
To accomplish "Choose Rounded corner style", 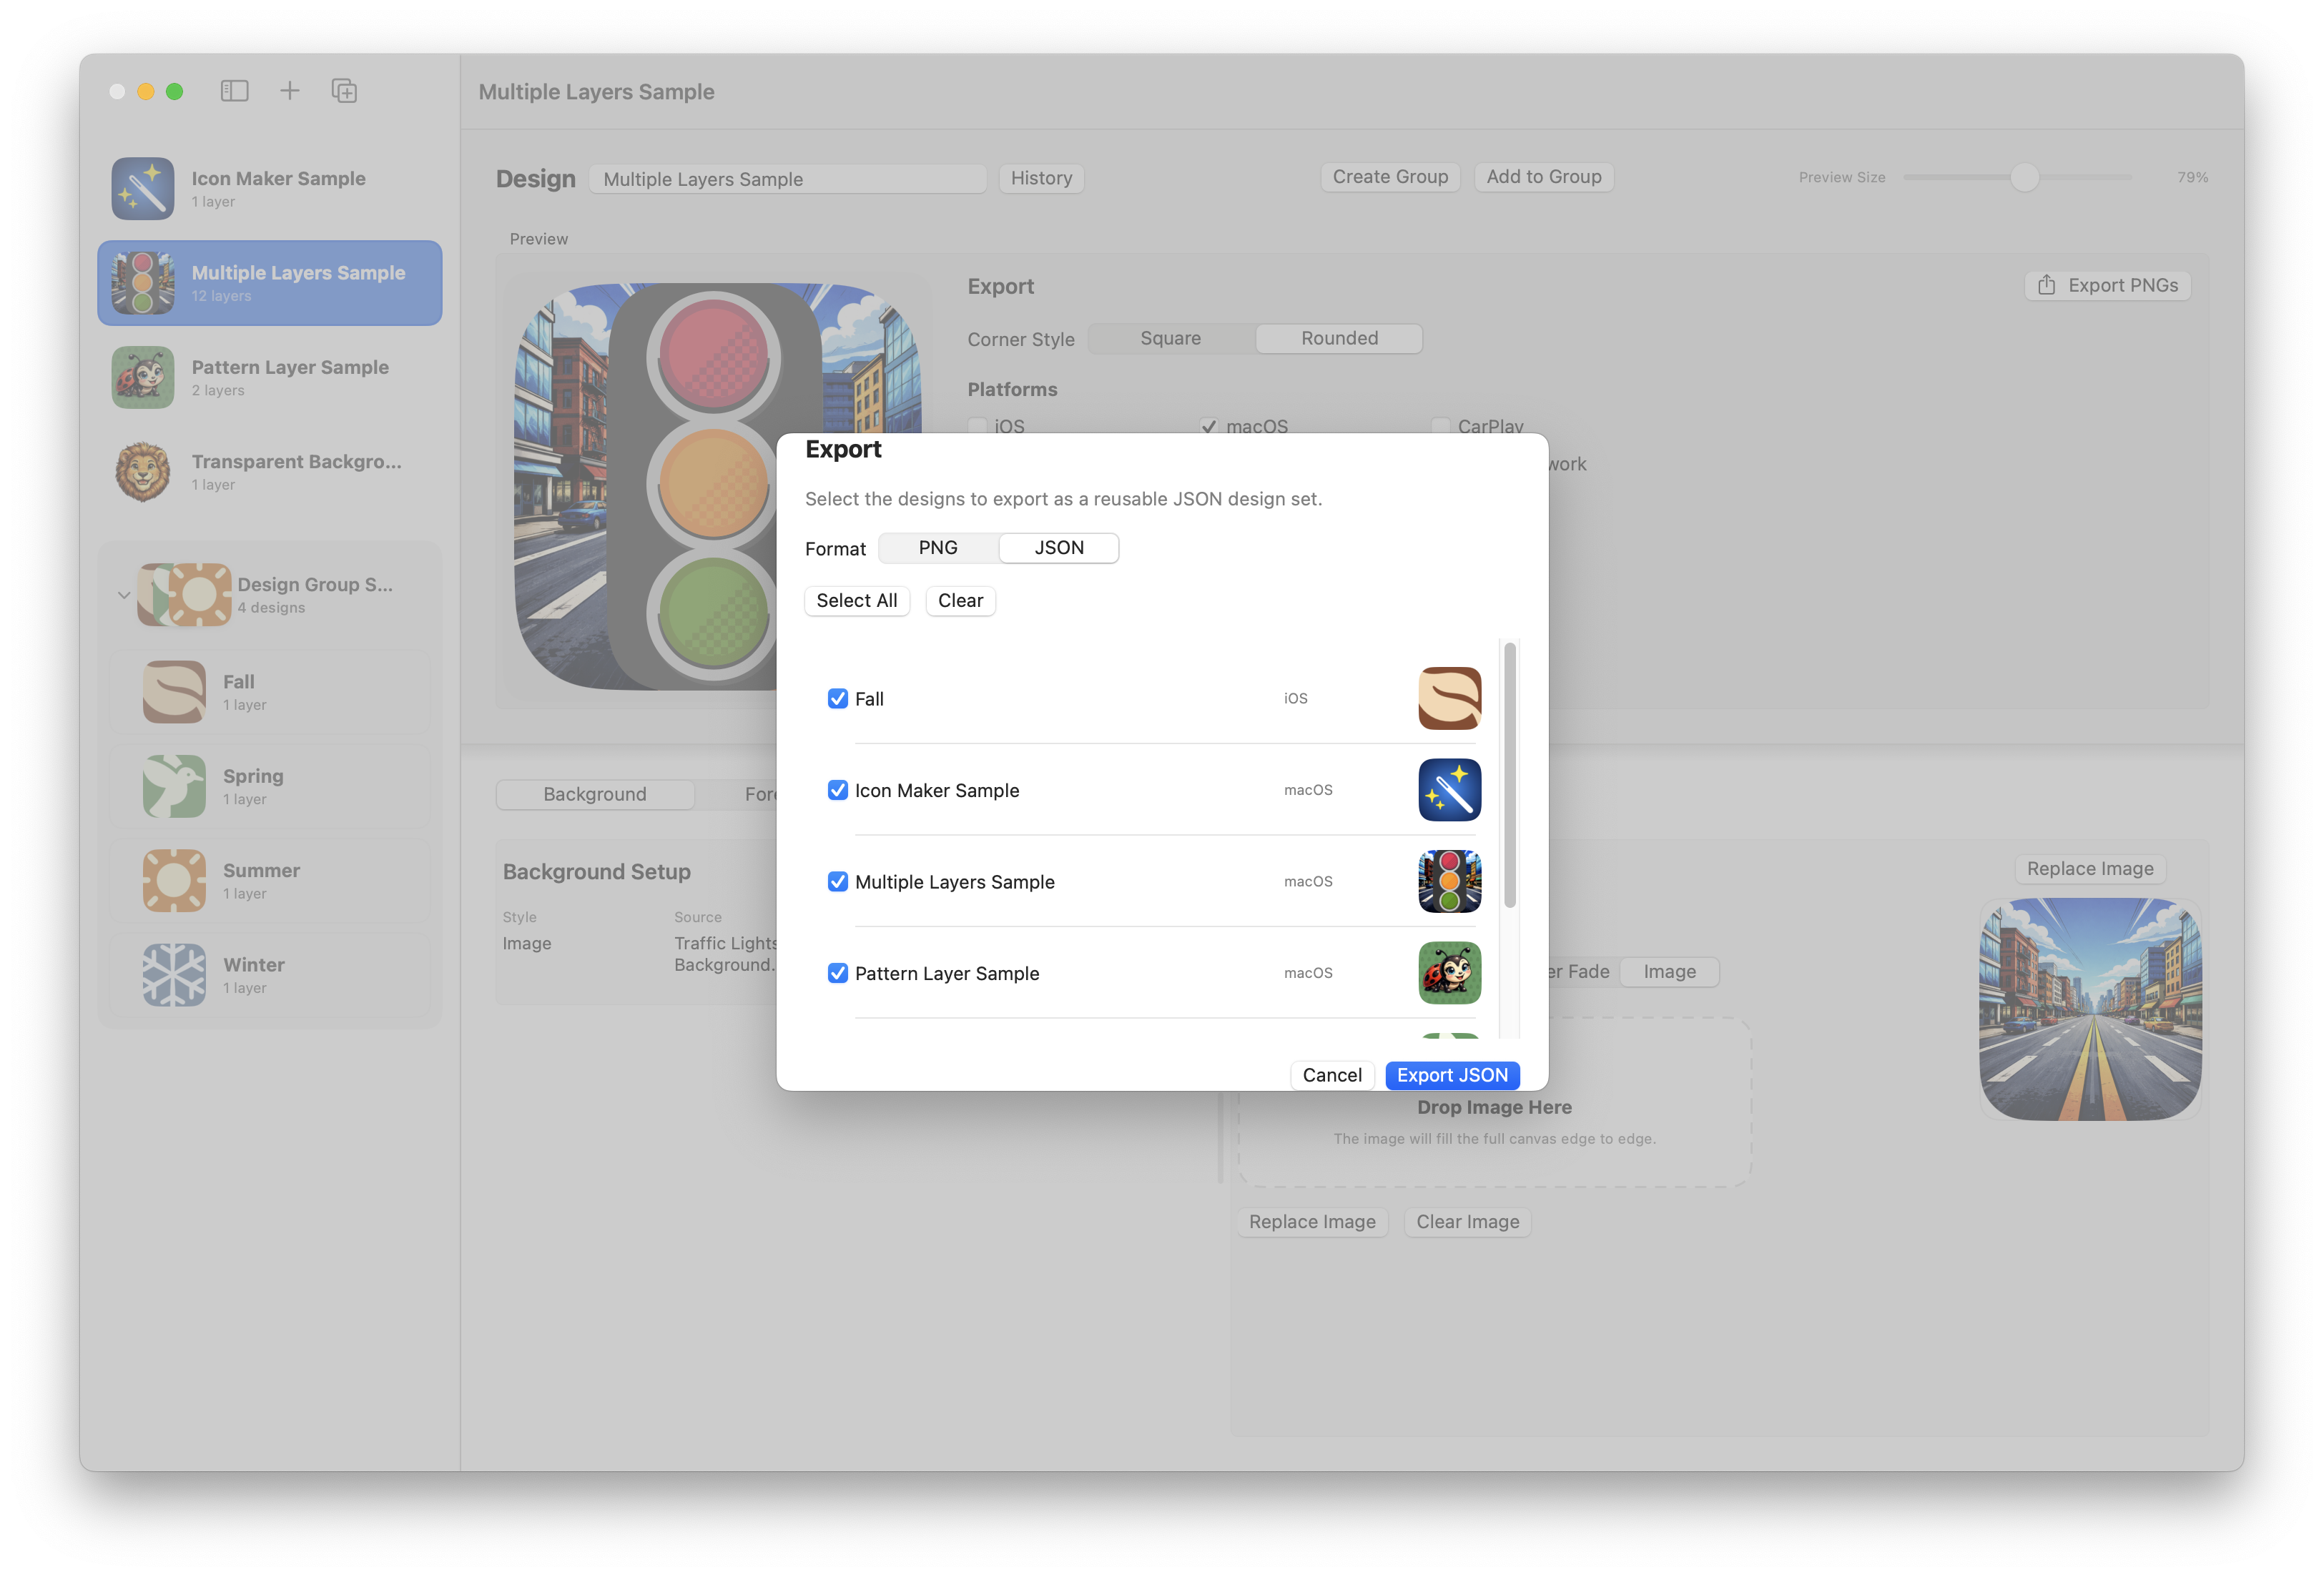I will tap(1339, 338).
